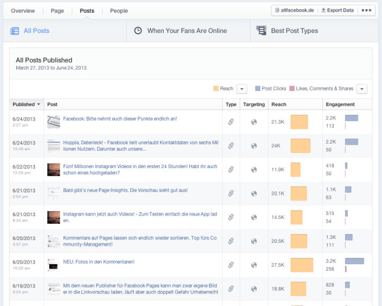The image size is (382, 306).
Task: Click link type icon for 'Fünf Millionen Instagram' post
Action: 231,169
